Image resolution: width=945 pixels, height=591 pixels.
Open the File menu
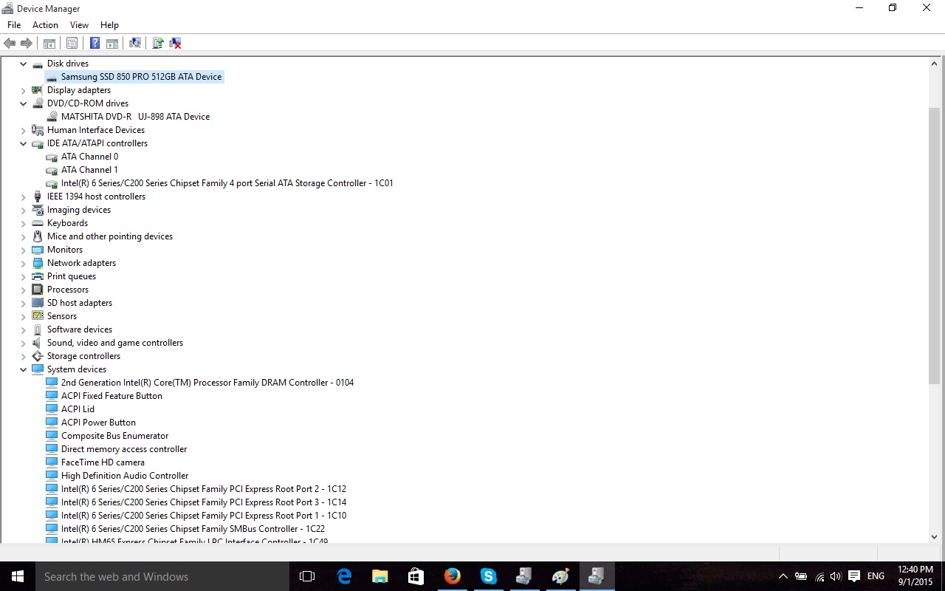[14, 25]
